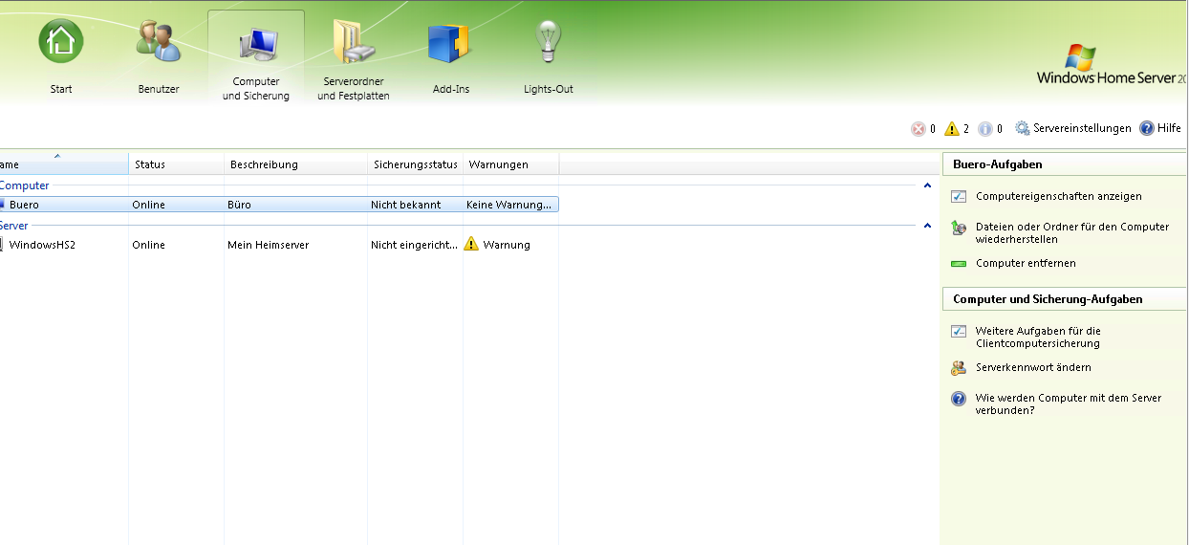The height and width of the screenshot is (545, 1189).
Task: Click the red critical errors status icon
Action: [918, 129]
